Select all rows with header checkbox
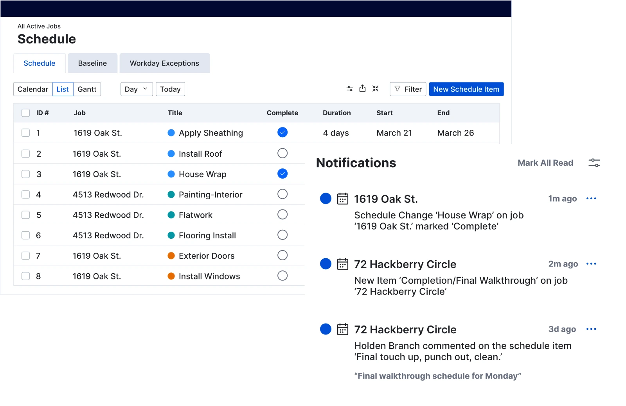The width and height of the screenshot is (626, 406). 25,113
